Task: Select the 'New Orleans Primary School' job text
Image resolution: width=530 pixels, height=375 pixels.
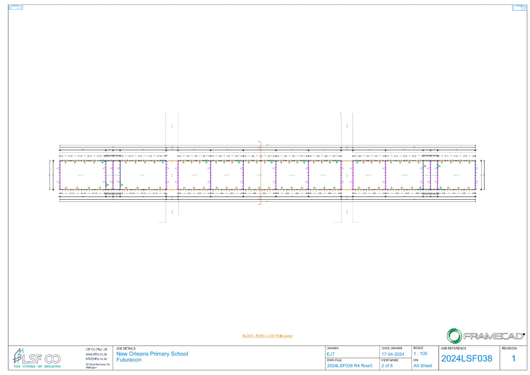Action: tap(152, 354)
